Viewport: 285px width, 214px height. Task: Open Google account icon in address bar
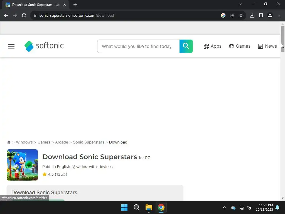coord(223,16)
